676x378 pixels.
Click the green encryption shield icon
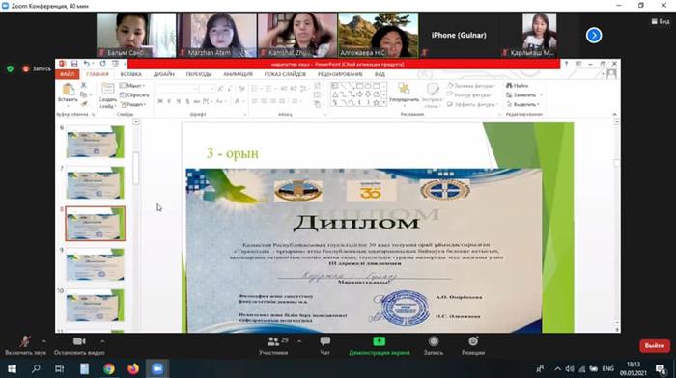click(11, 68)
